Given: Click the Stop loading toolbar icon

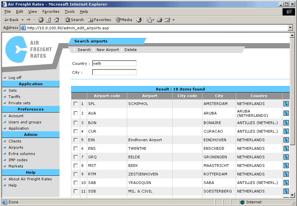Looking at the screenshot, I should pos(41,20).
